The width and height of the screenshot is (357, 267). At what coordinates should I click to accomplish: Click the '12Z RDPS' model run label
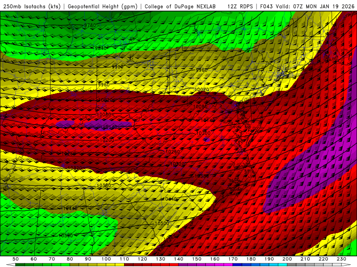pos(240,7)
